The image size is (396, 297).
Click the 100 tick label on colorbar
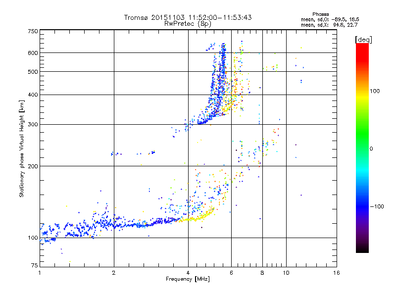coord(375,91)
